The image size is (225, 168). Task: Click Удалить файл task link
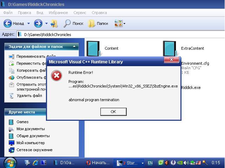(x=29, y=96)
